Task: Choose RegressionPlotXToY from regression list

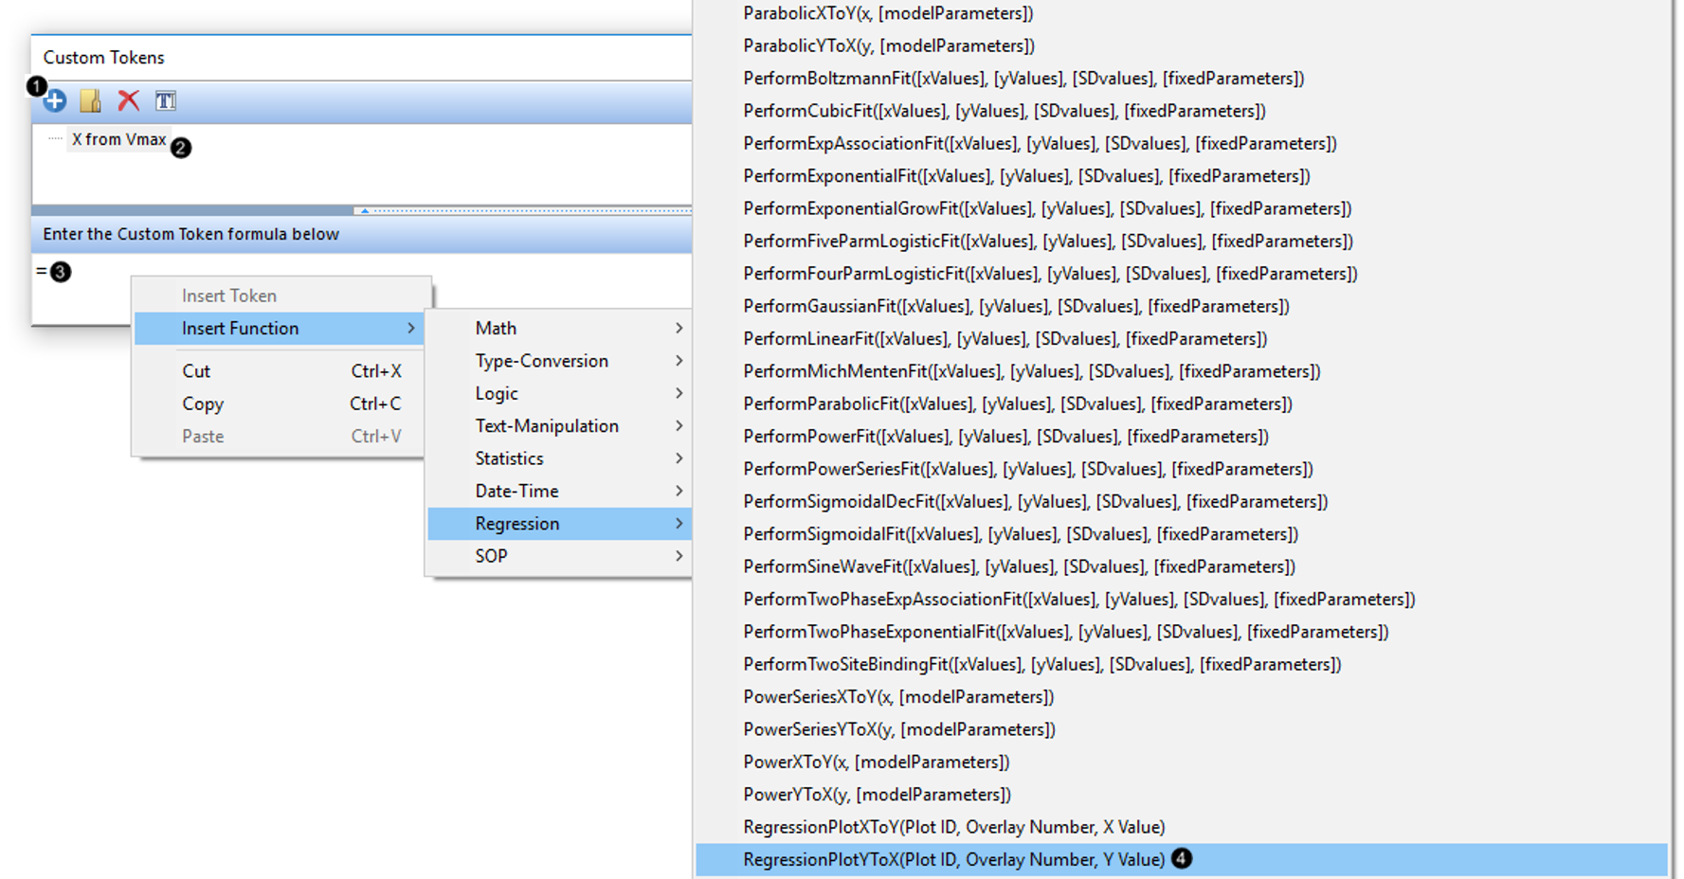Action: pos(953,827)
